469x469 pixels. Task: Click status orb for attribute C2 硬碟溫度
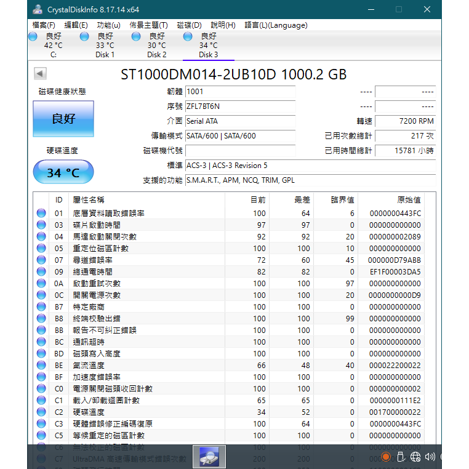[41, 412]
